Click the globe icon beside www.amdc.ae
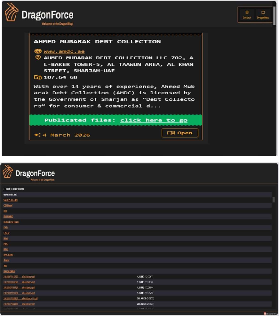This screenshot has height=316, width=279. pos(38,51)
